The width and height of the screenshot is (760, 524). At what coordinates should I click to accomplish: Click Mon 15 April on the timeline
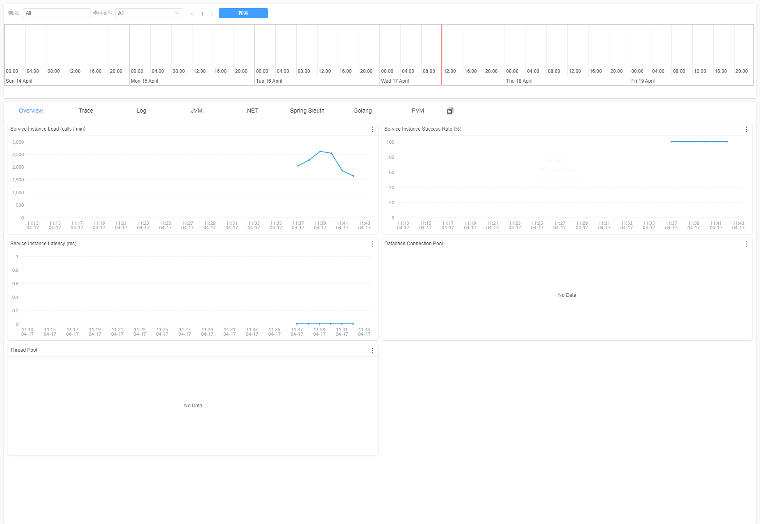point(144,81)
